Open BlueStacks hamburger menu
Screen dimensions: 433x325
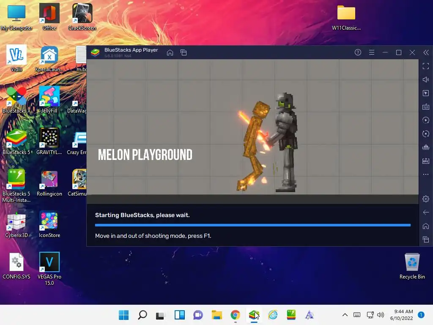click(x=372, y=52)
